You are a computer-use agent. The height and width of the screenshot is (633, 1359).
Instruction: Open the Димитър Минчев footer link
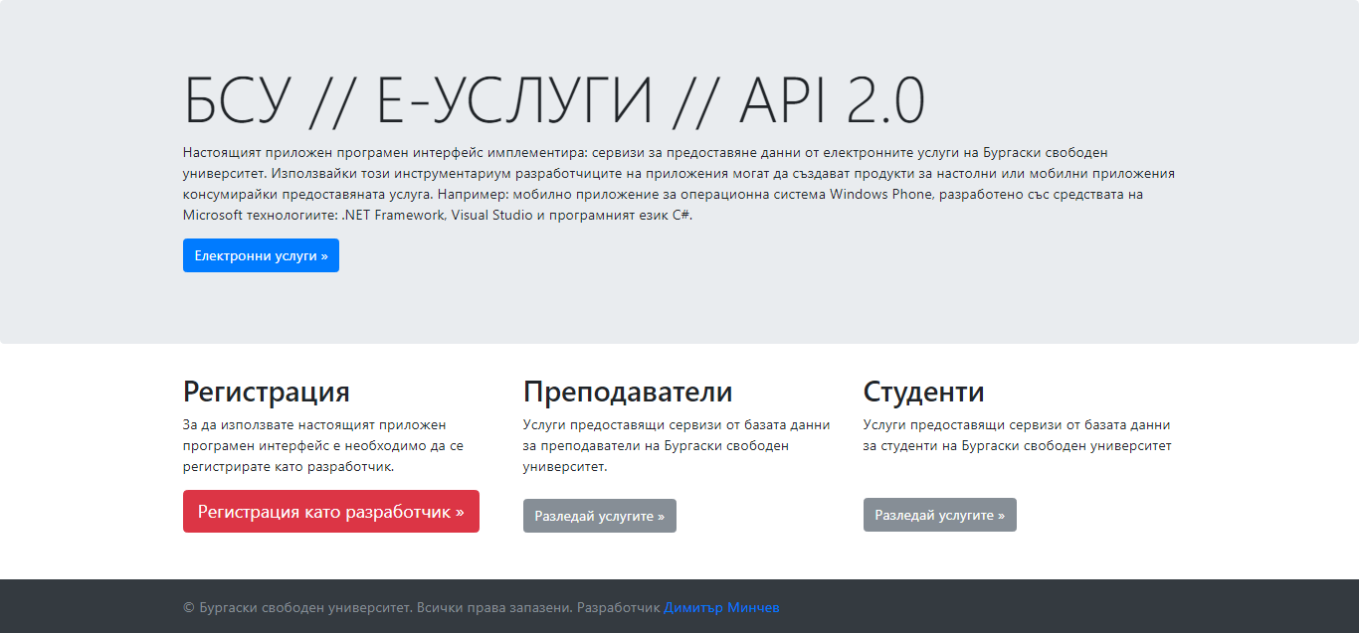[x=721, y=607]
